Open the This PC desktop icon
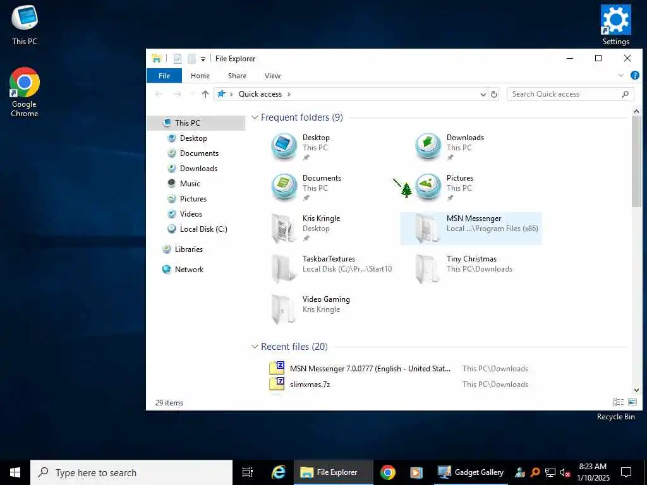This screenshot has width=647, height=485. click(25, 25)
